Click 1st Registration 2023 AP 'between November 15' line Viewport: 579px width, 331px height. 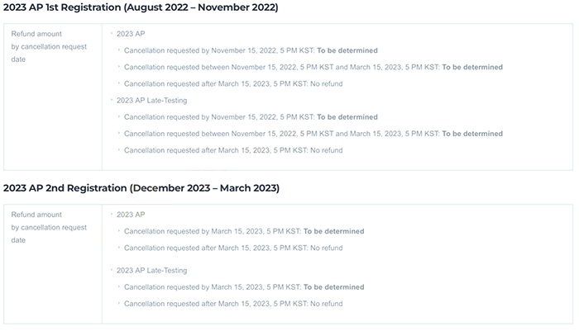pos(313,67)
